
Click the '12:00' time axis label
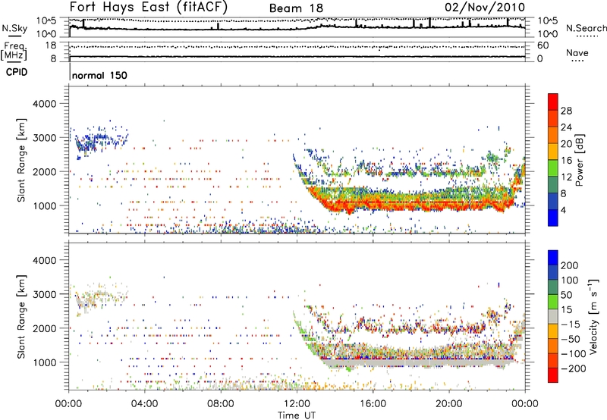[297, 404]
